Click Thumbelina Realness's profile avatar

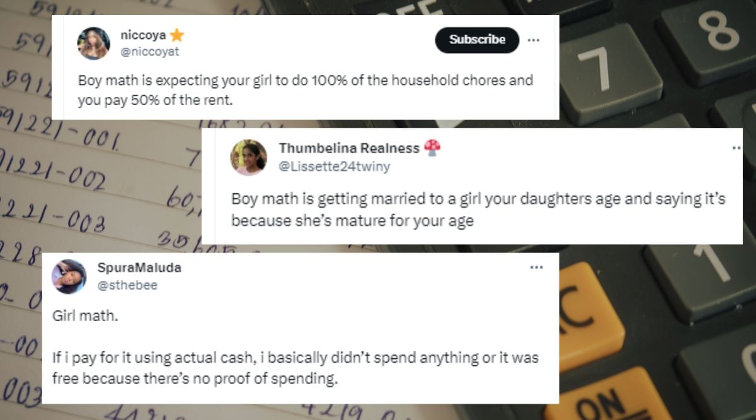tap(248, 157)
